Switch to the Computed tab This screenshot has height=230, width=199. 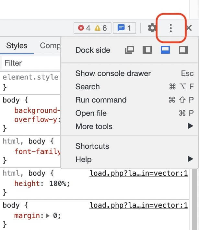pos(50,46)
